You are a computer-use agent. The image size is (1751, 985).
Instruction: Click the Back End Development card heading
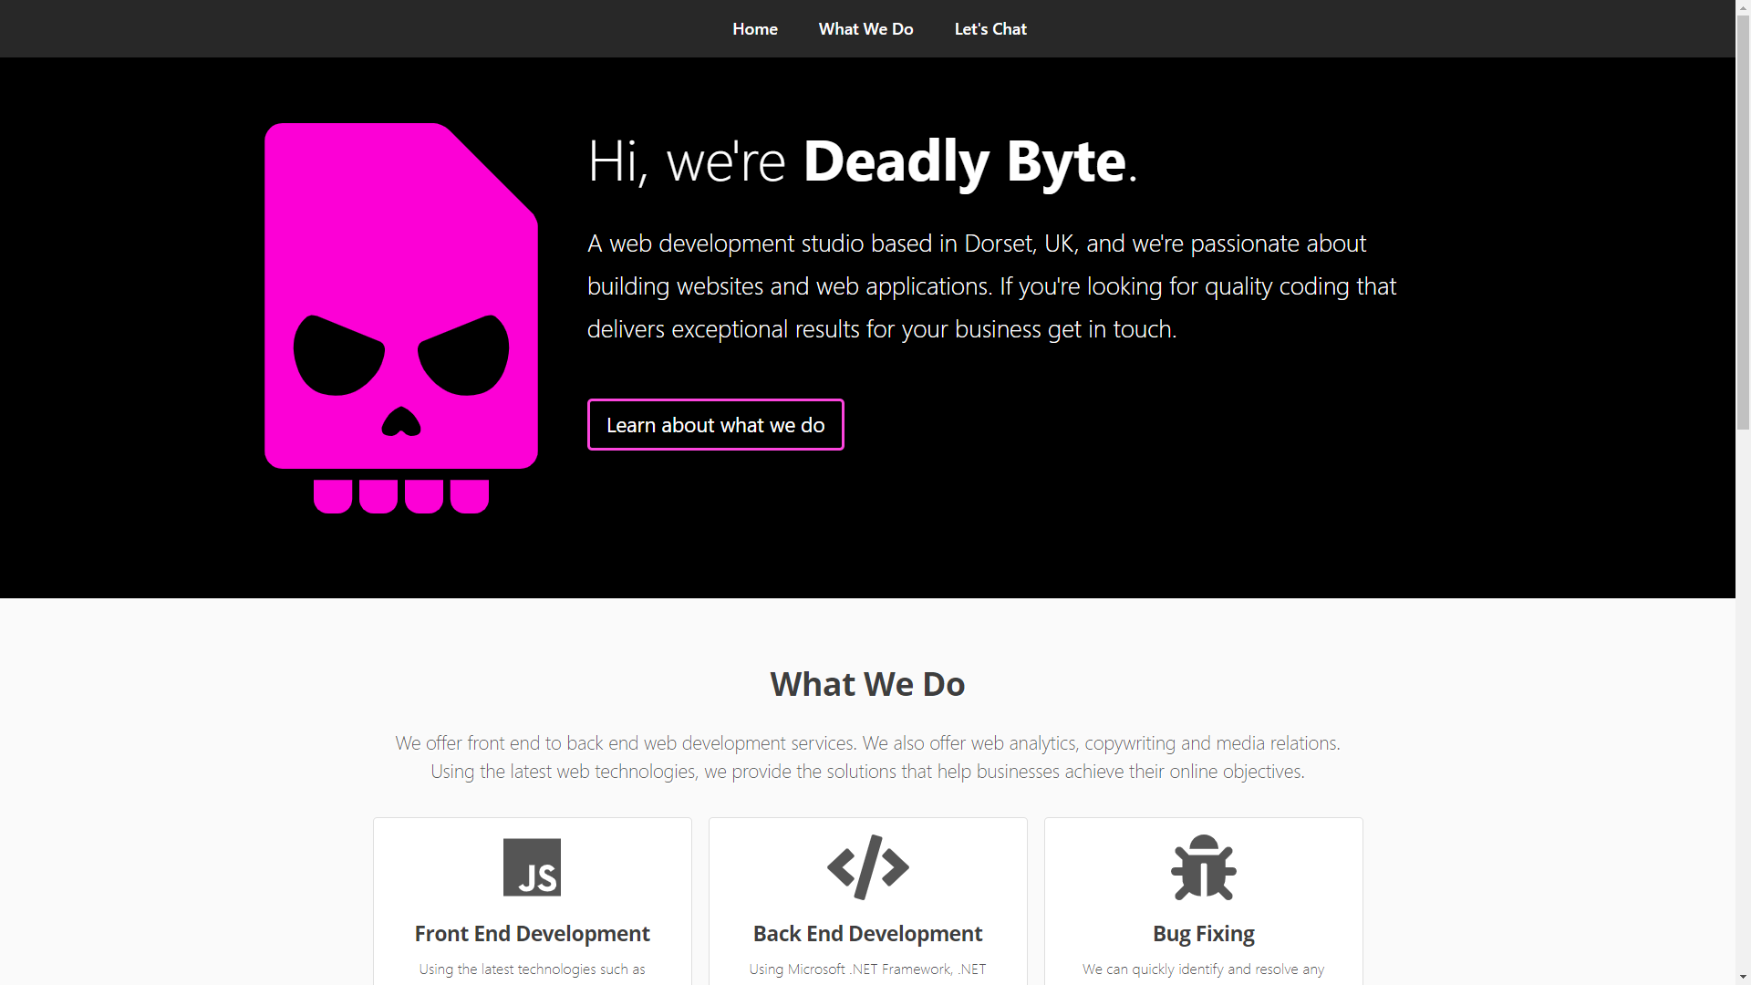coord(867,934)
